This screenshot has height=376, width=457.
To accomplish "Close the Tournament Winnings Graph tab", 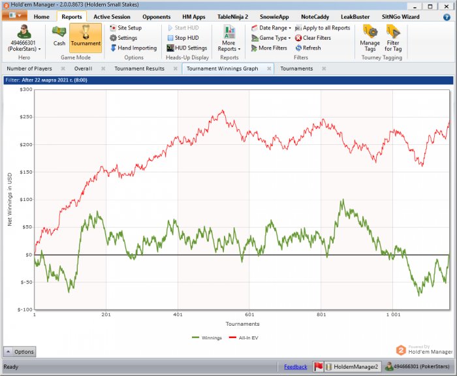I will [x=269, y=69].
